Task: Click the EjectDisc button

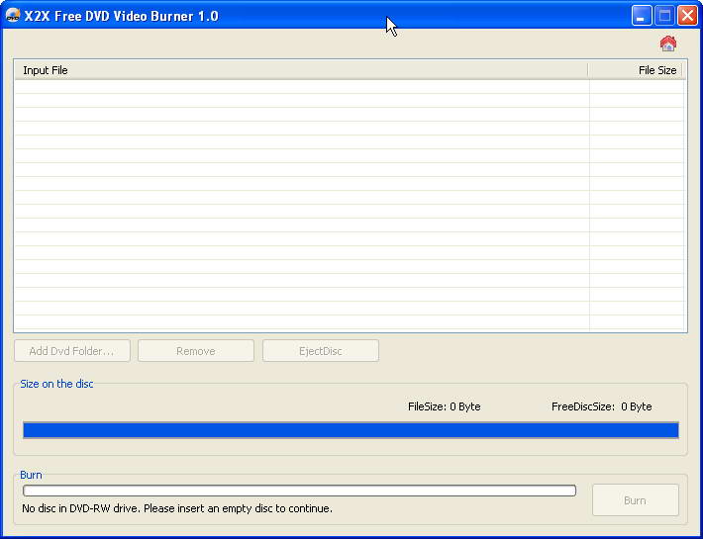Action: (321, 350)
